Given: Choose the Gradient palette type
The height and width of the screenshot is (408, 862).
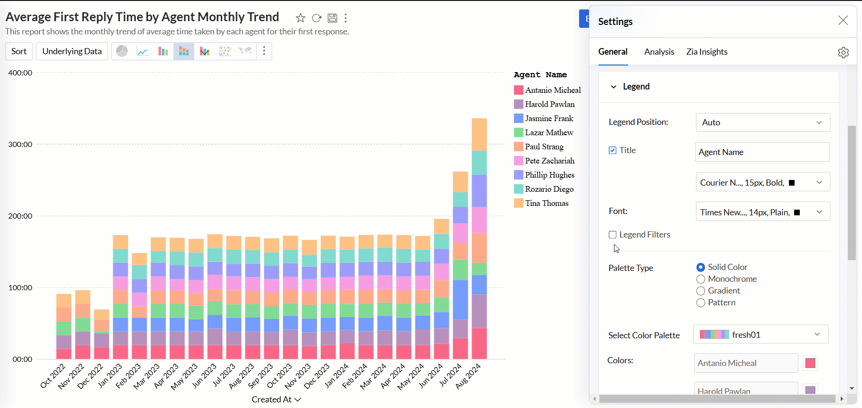Looking at the screenshot, I should pyautogui.click(x=701, y=291).
